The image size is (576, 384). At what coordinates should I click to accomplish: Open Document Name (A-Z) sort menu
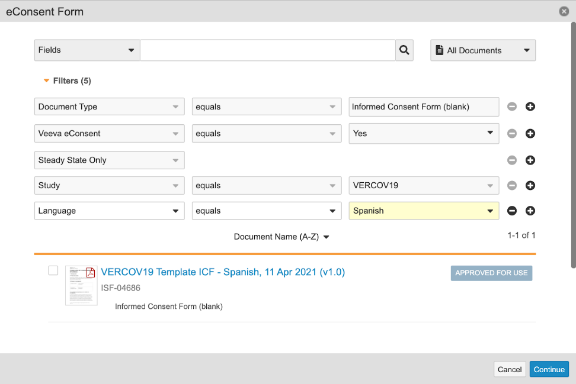point(281,237)
